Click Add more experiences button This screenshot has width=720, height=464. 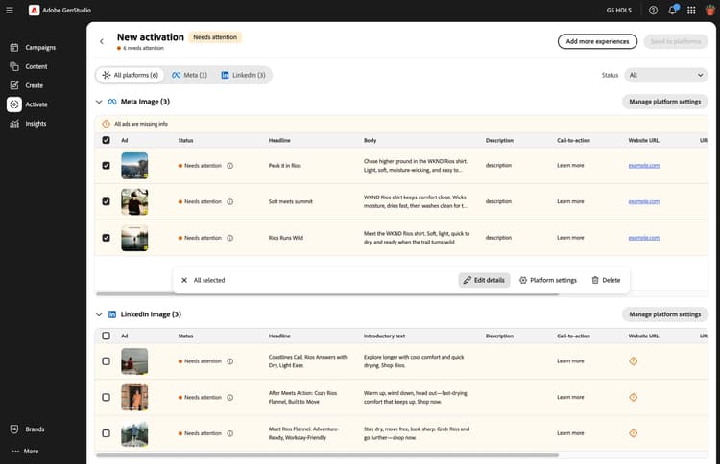(597, 41)
